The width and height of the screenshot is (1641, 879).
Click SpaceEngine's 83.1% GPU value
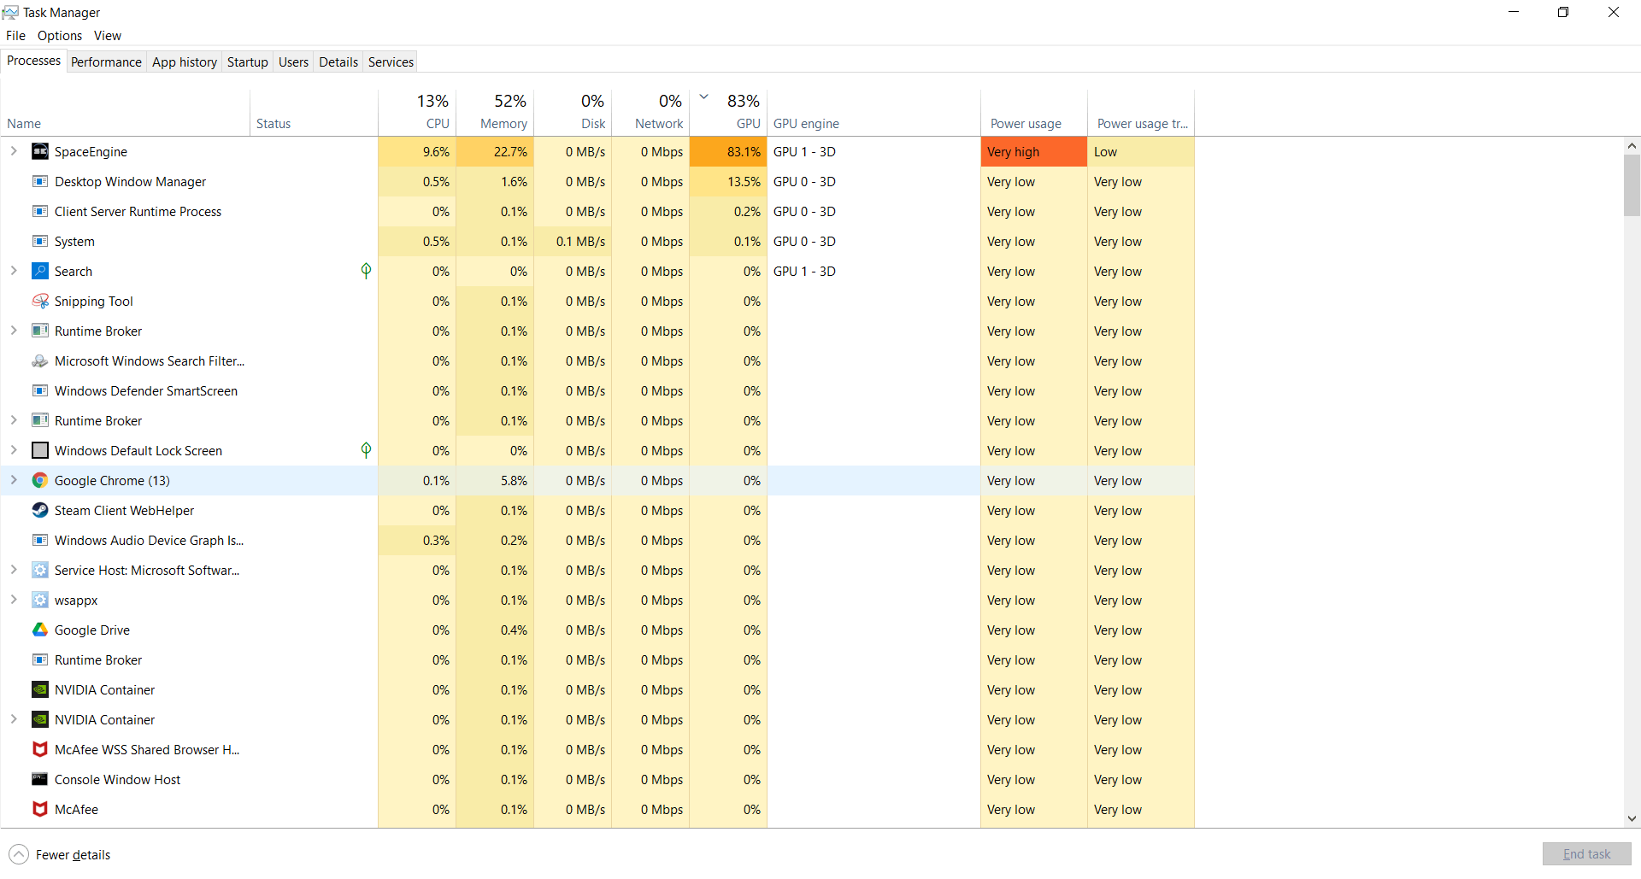[728, 151]
